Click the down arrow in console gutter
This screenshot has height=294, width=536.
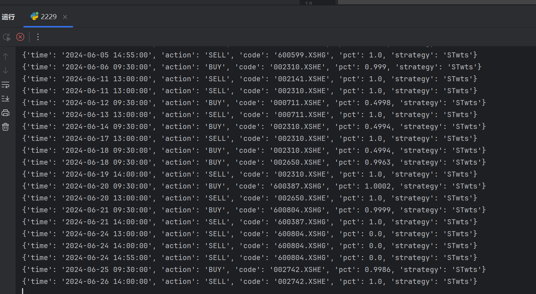pyautogui.click(x=5, y=70)
